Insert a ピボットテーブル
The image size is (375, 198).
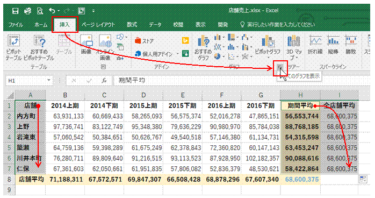[13, 47]
